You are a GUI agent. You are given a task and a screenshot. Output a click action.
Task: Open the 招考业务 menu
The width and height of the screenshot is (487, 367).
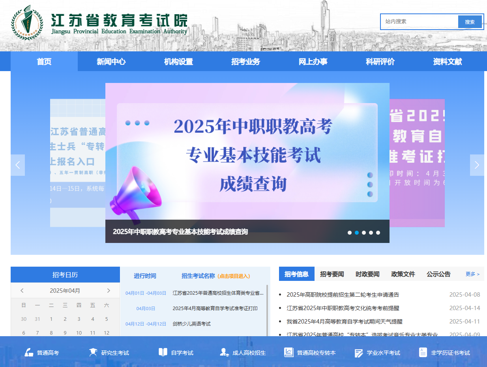point(245,62)
